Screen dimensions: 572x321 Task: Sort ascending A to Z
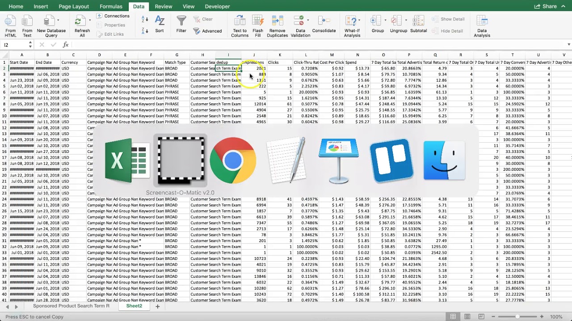[x=145, y=20]
